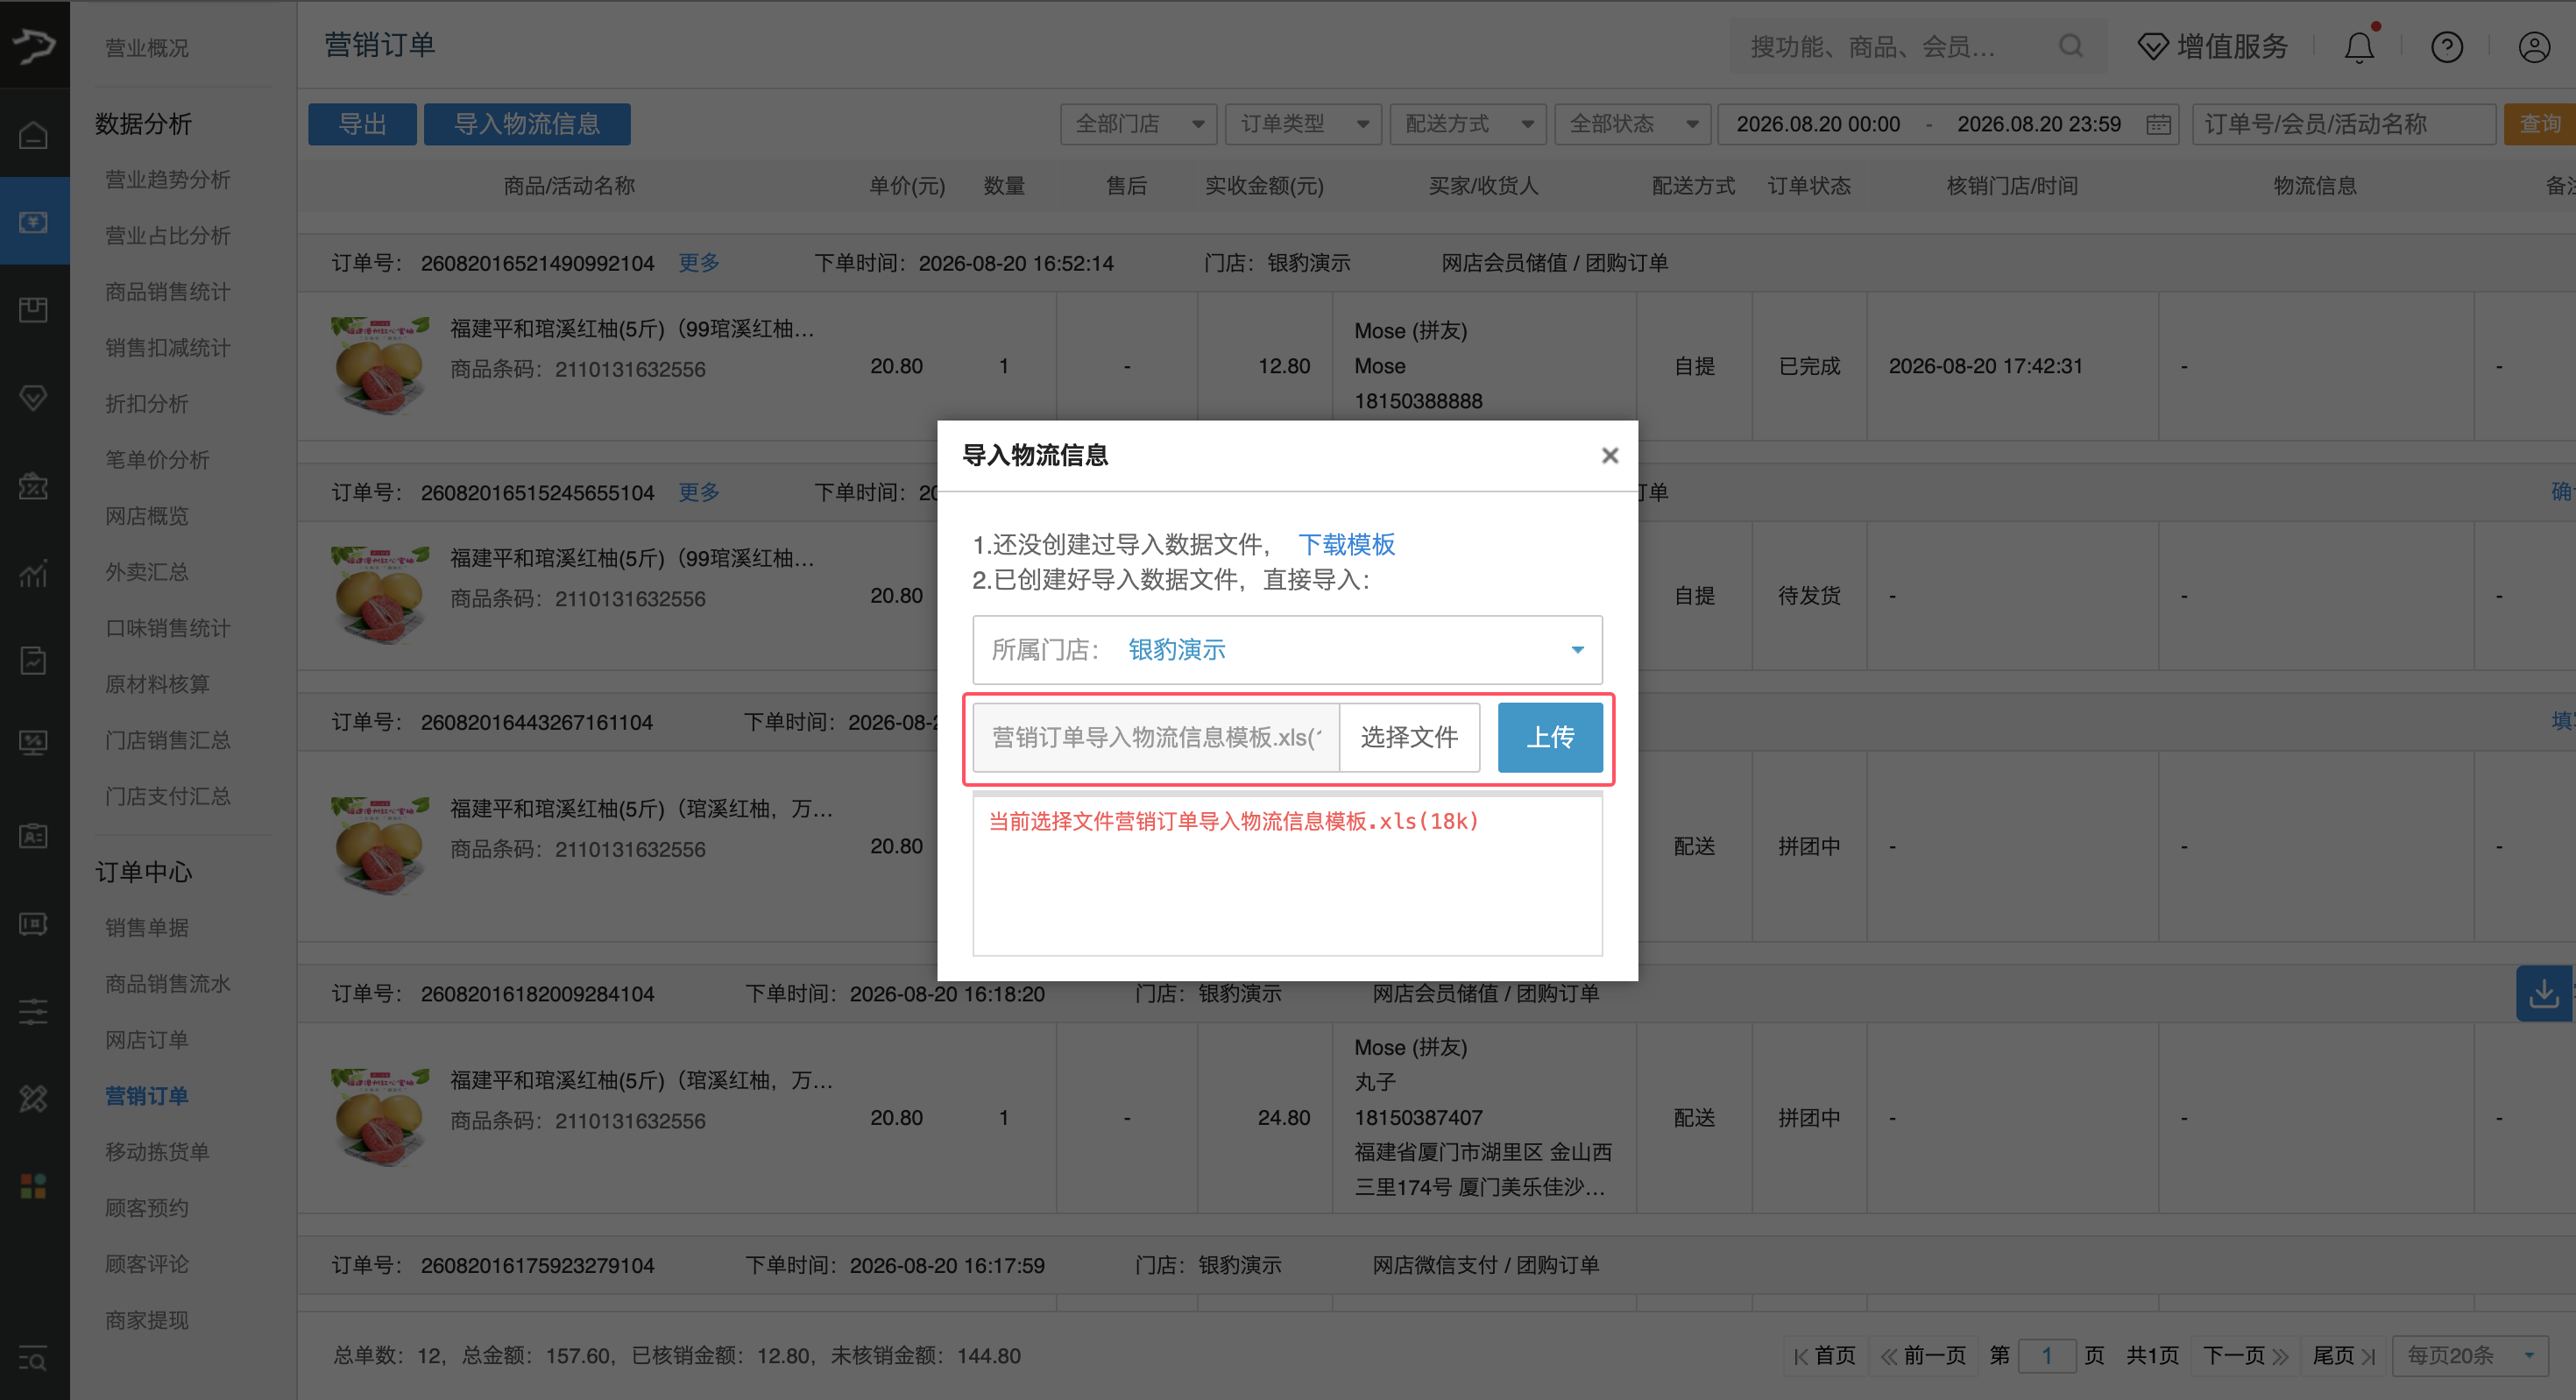
Task: Open the 所属门店 store dropdown in the dialog
Action: 1287,650
